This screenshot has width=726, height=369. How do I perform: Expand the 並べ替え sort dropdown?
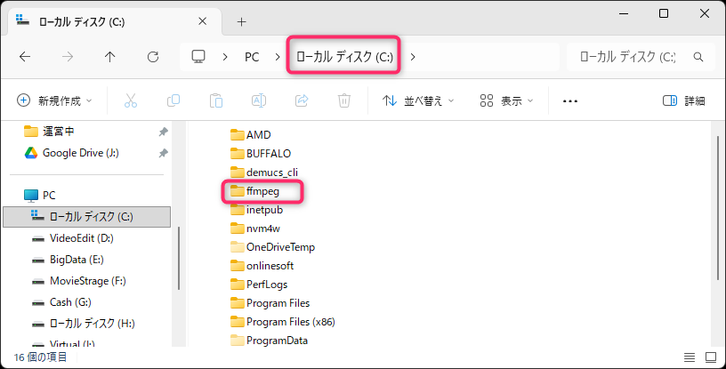coord(418,100)
